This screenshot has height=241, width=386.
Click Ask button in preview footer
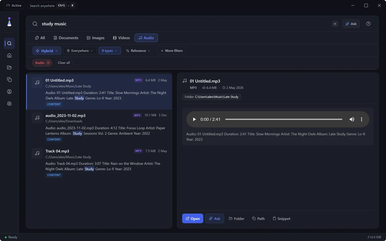214,218
